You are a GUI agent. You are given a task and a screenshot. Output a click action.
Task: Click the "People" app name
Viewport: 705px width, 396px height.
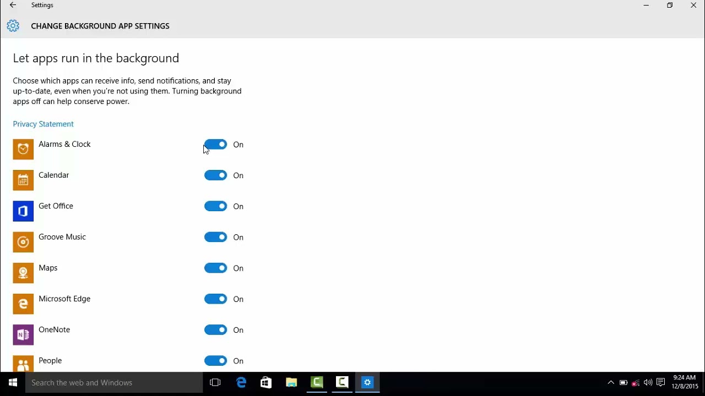[x=50, y=360]
